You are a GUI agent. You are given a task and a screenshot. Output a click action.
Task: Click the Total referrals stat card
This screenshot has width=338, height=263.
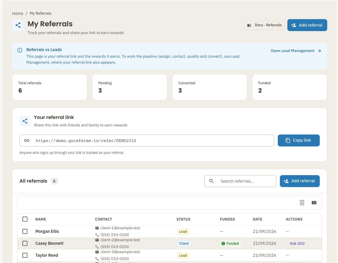pyautogui.click(x=49, y=87)
